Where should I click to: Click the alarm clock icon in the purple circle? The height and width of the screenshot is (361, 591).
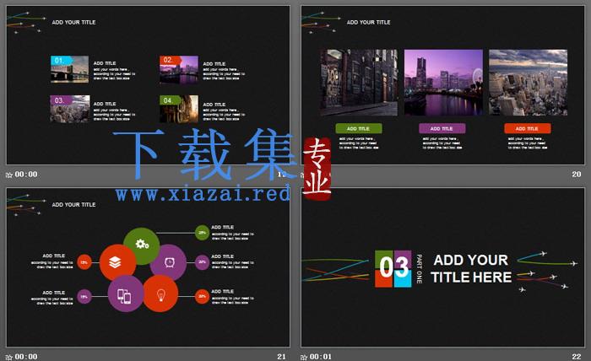(170, 262)
